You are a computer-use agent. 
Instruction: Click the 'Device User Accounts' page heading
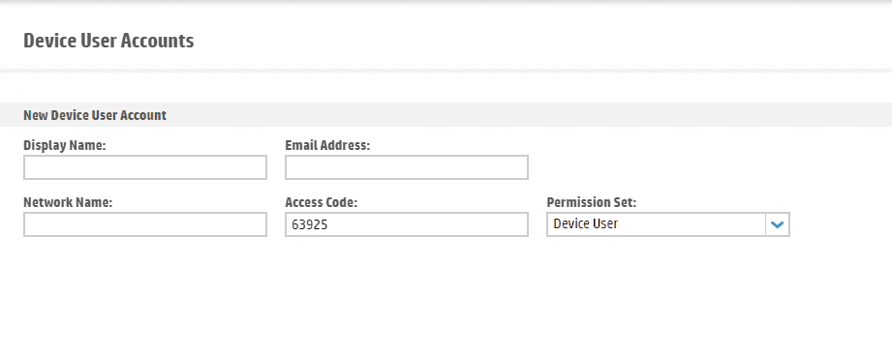108,41
